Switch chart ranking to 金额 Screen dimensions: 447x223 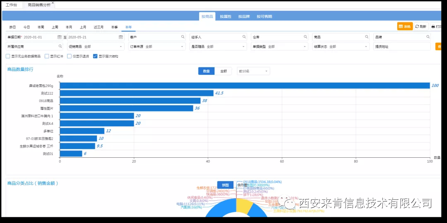[x=223, y=71]
